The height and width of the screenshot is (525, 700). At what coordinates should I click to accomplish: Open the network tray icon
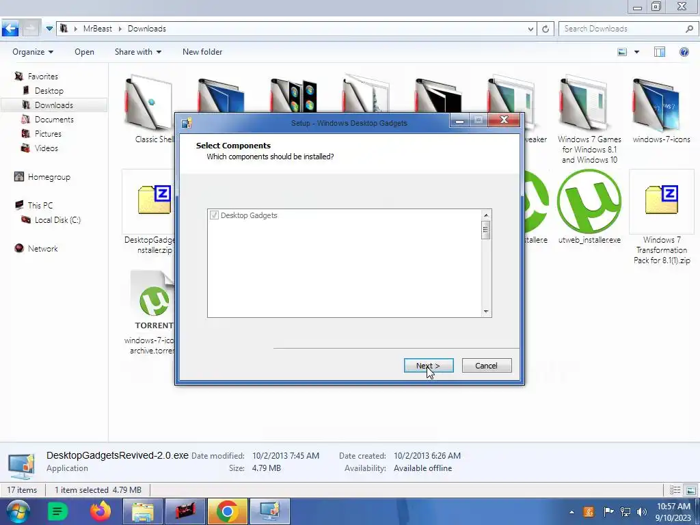coord(625,511)
